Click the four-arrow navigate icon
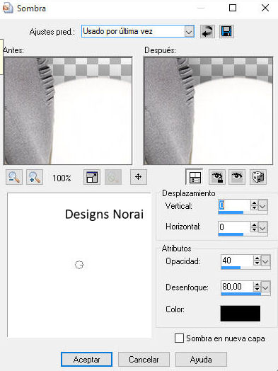The height and width of the screenshot is (371, 278). (x=138, y=177)
